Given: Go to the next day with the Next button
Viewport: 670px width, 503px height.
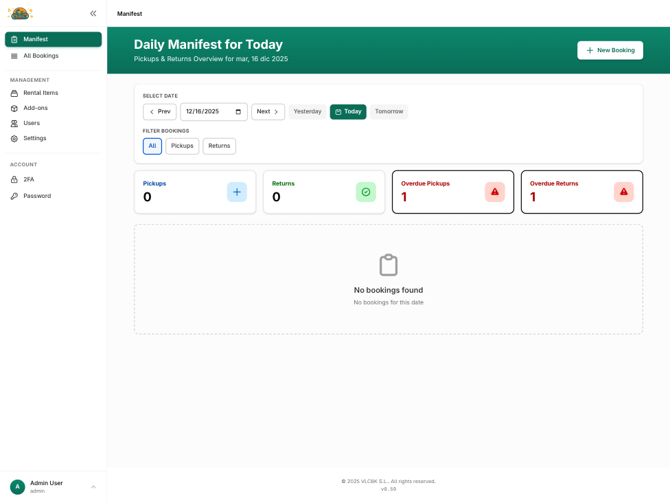Looking at the screenshot, I should pos(268,111).
